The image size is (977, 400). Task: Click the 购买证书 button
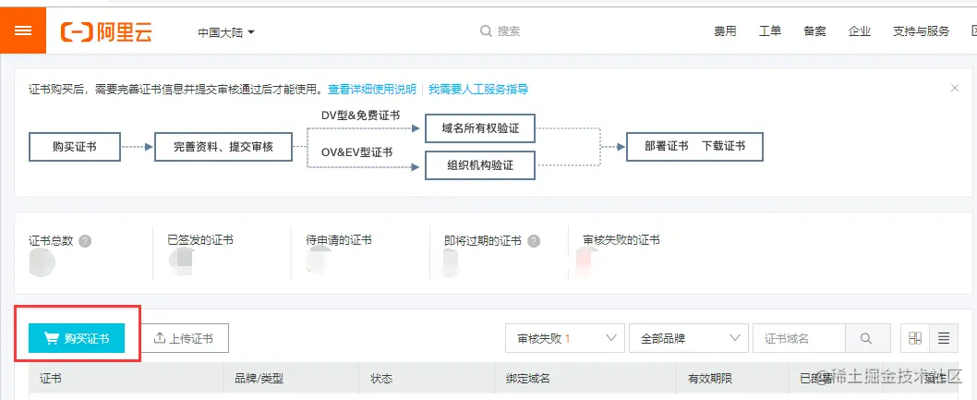point(77,338)
